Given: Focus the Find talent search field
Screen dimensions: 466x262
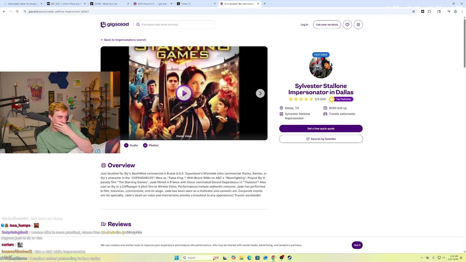Looking at the screenshot, I should pyautogui.click(x=174, y=24).
